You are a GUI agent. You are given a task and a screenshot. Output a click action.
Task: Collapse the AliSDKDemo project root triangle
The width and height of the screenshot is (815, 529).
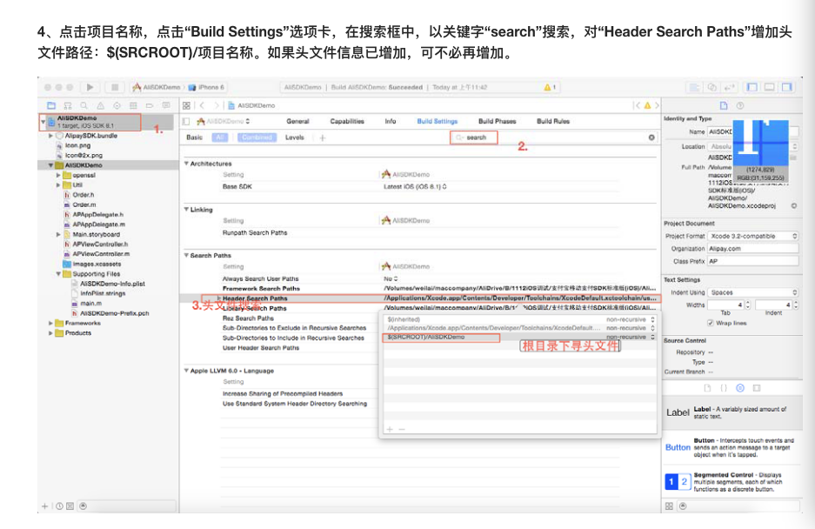tap(43, 122)
